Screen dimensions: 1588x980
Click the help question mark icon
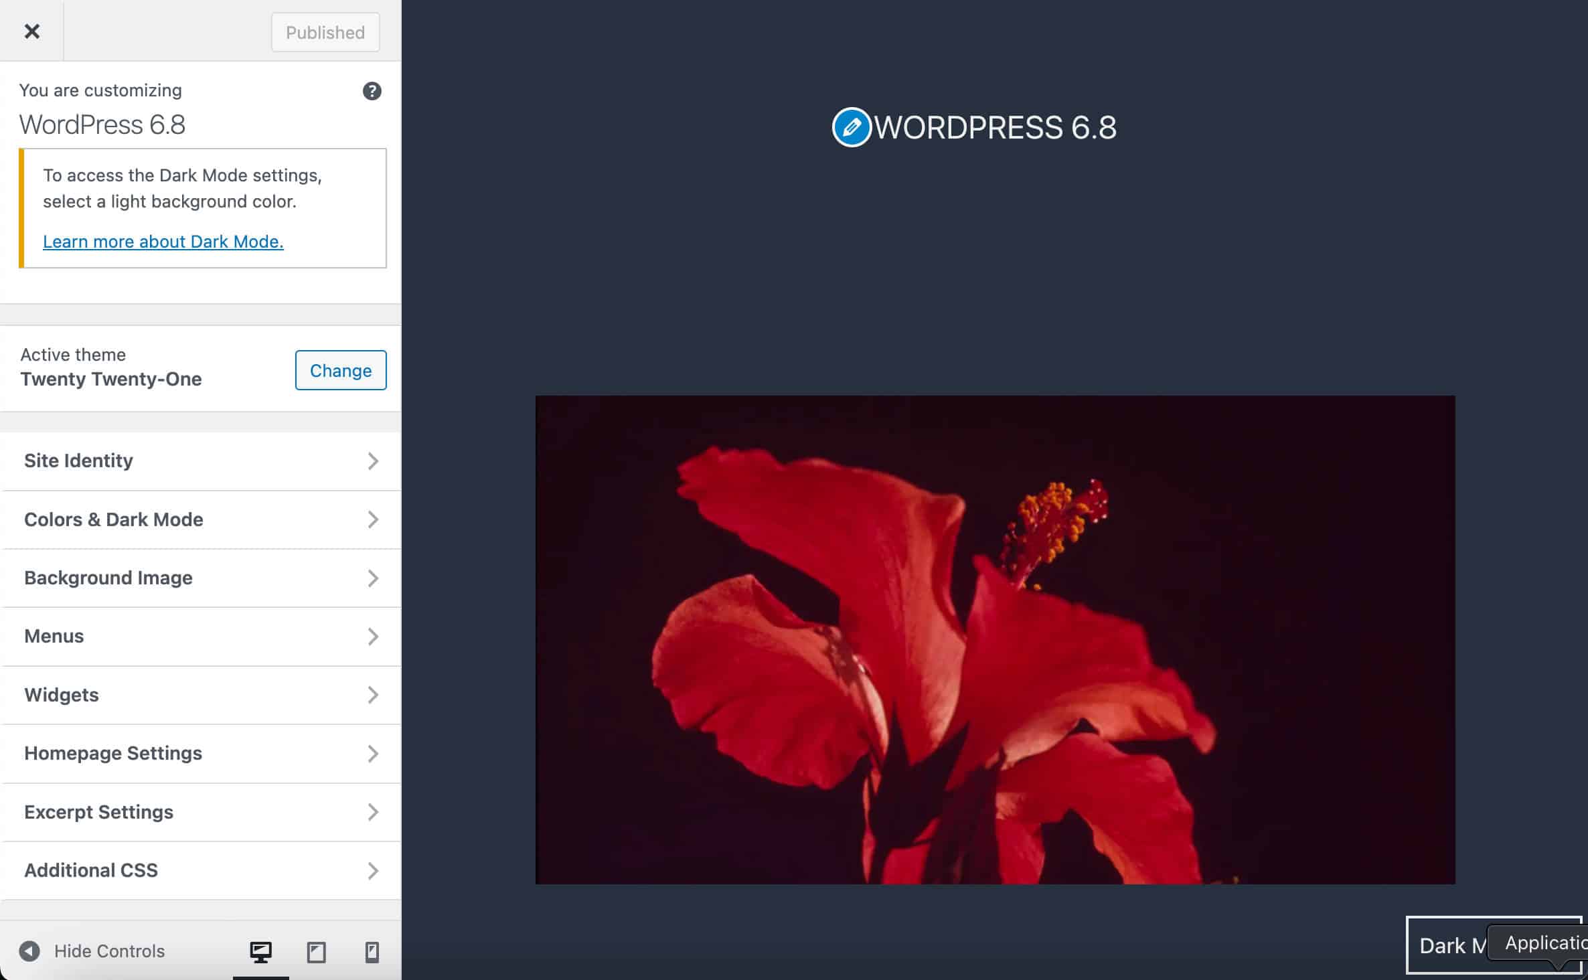(x=372, y=91)
